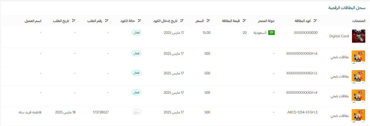This screenshot has height=126, width=370.
Task: Sort by حالة الكود column icon
Action: tap(140, 21)
